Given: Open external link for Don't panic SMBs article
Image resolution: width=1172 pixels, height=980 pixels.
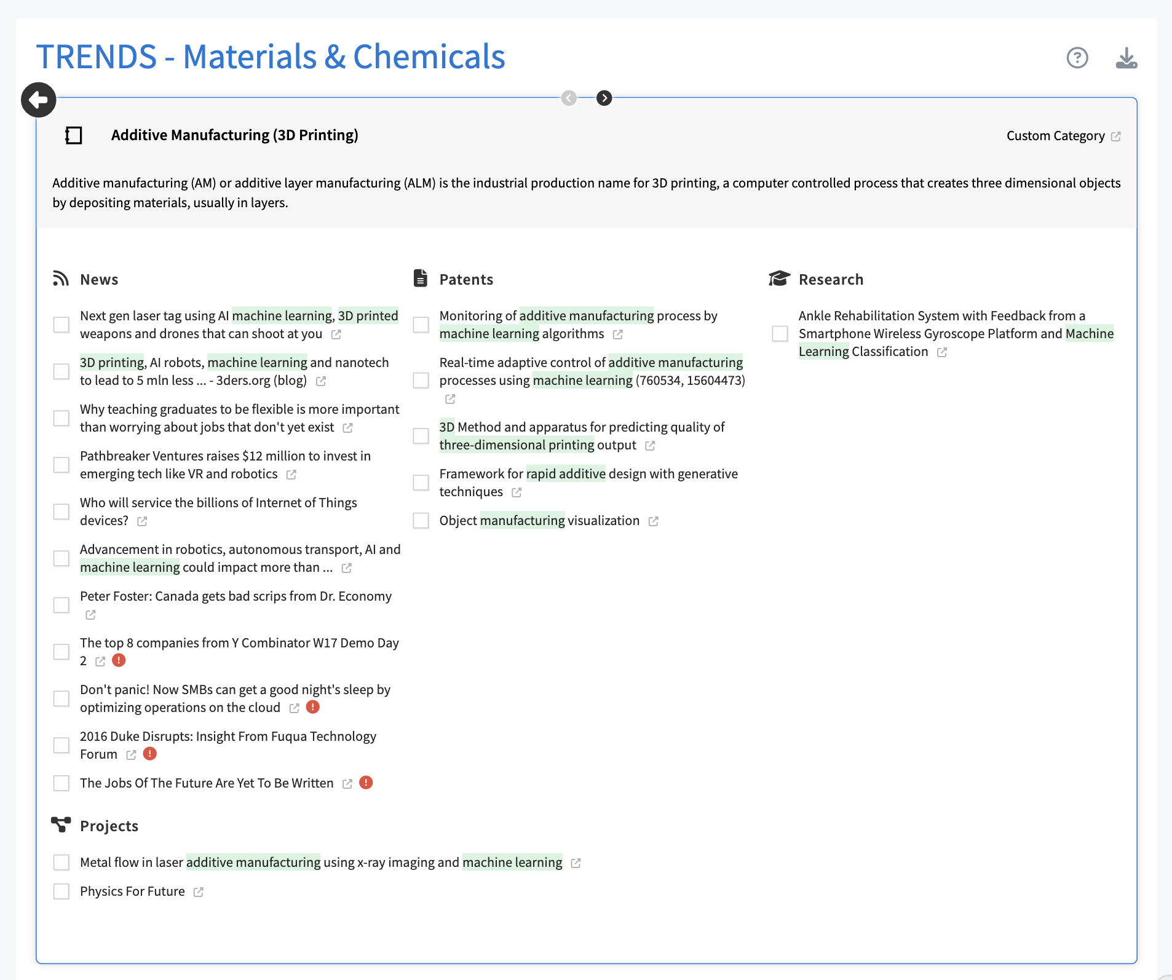Looking at the screenshot, I should [295, 708].
